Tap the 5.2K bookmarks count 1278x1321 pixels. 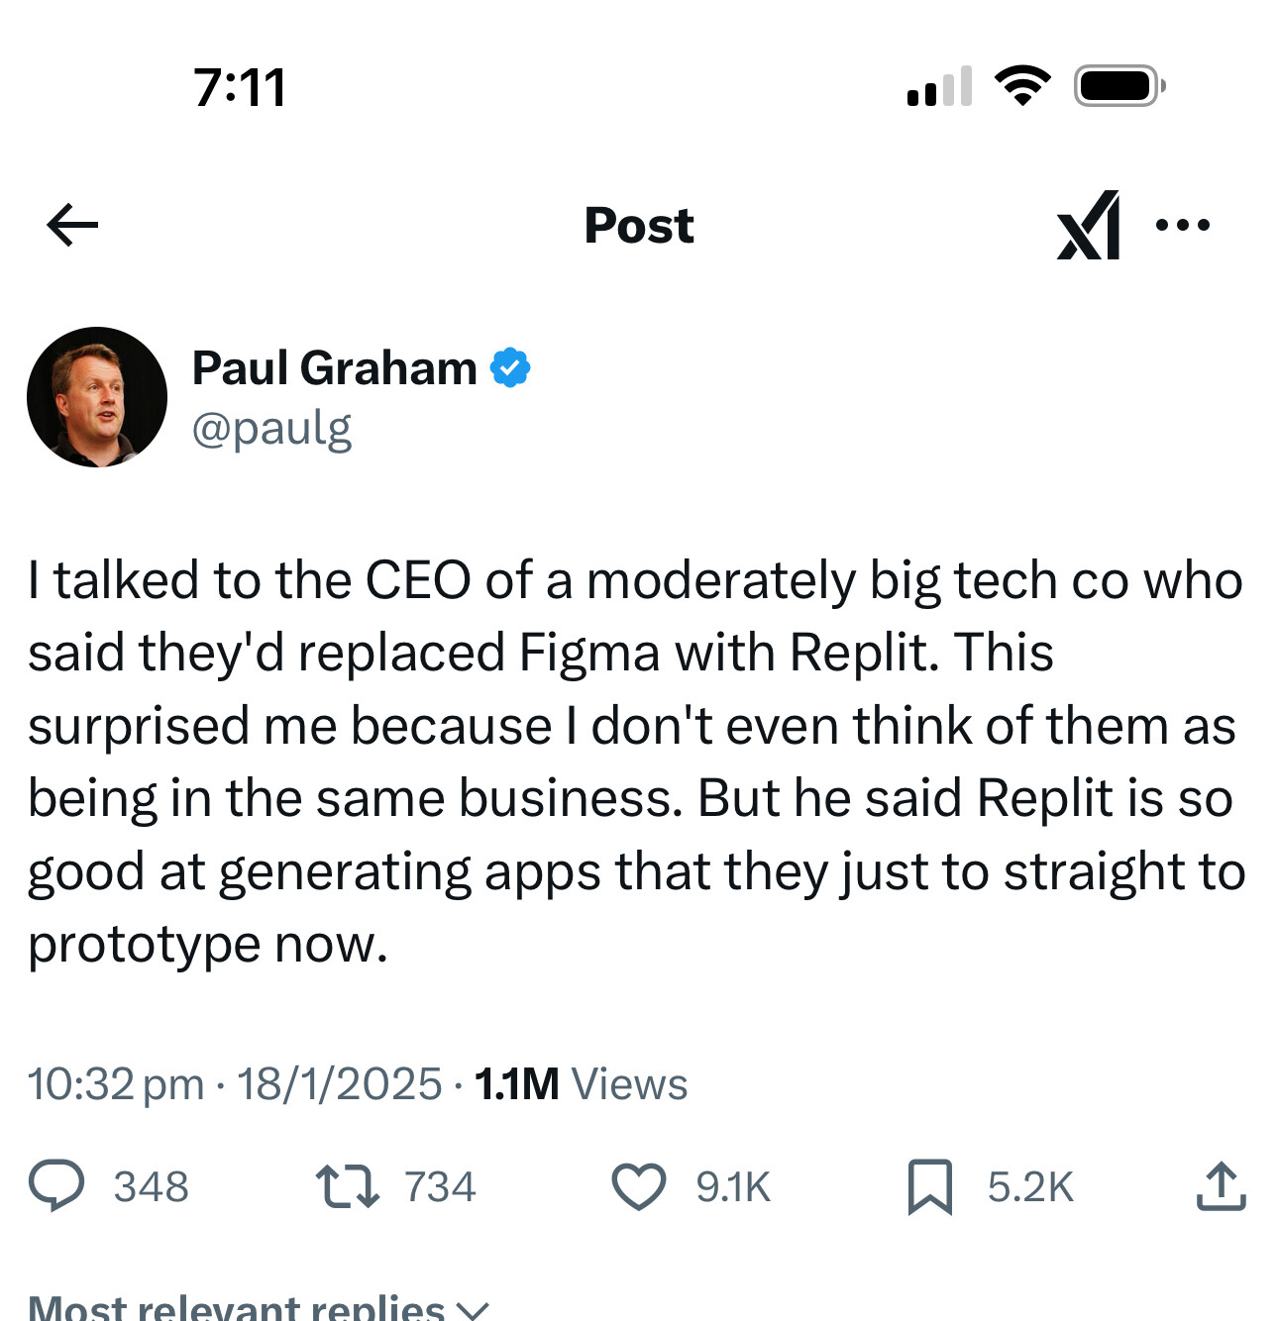[x=1030, y=1186]
